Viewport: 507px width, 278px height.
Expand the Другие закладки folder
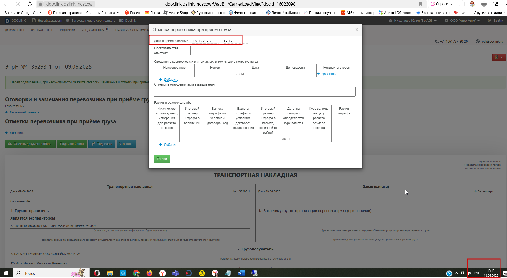click(490, 13)
